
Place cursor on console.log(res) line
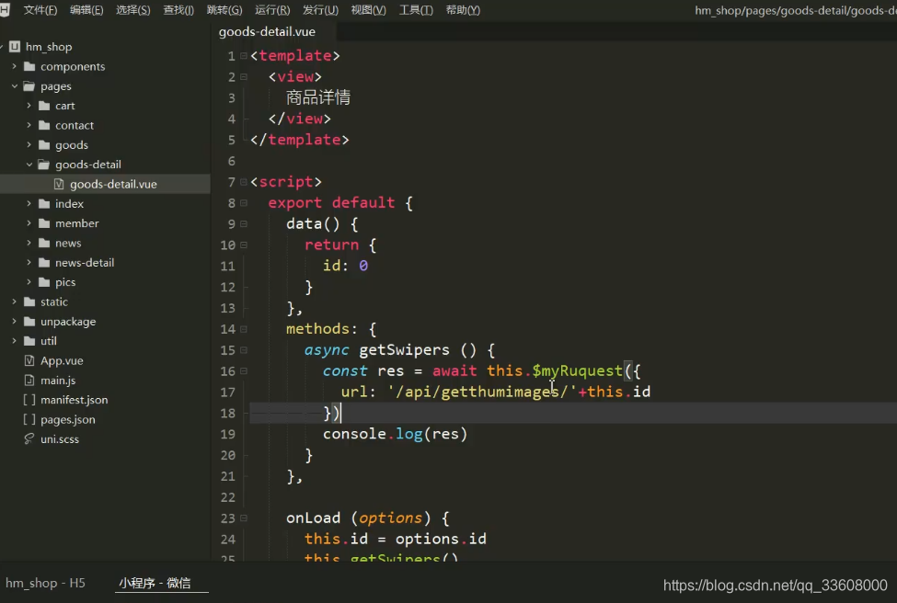pos(395,434)
